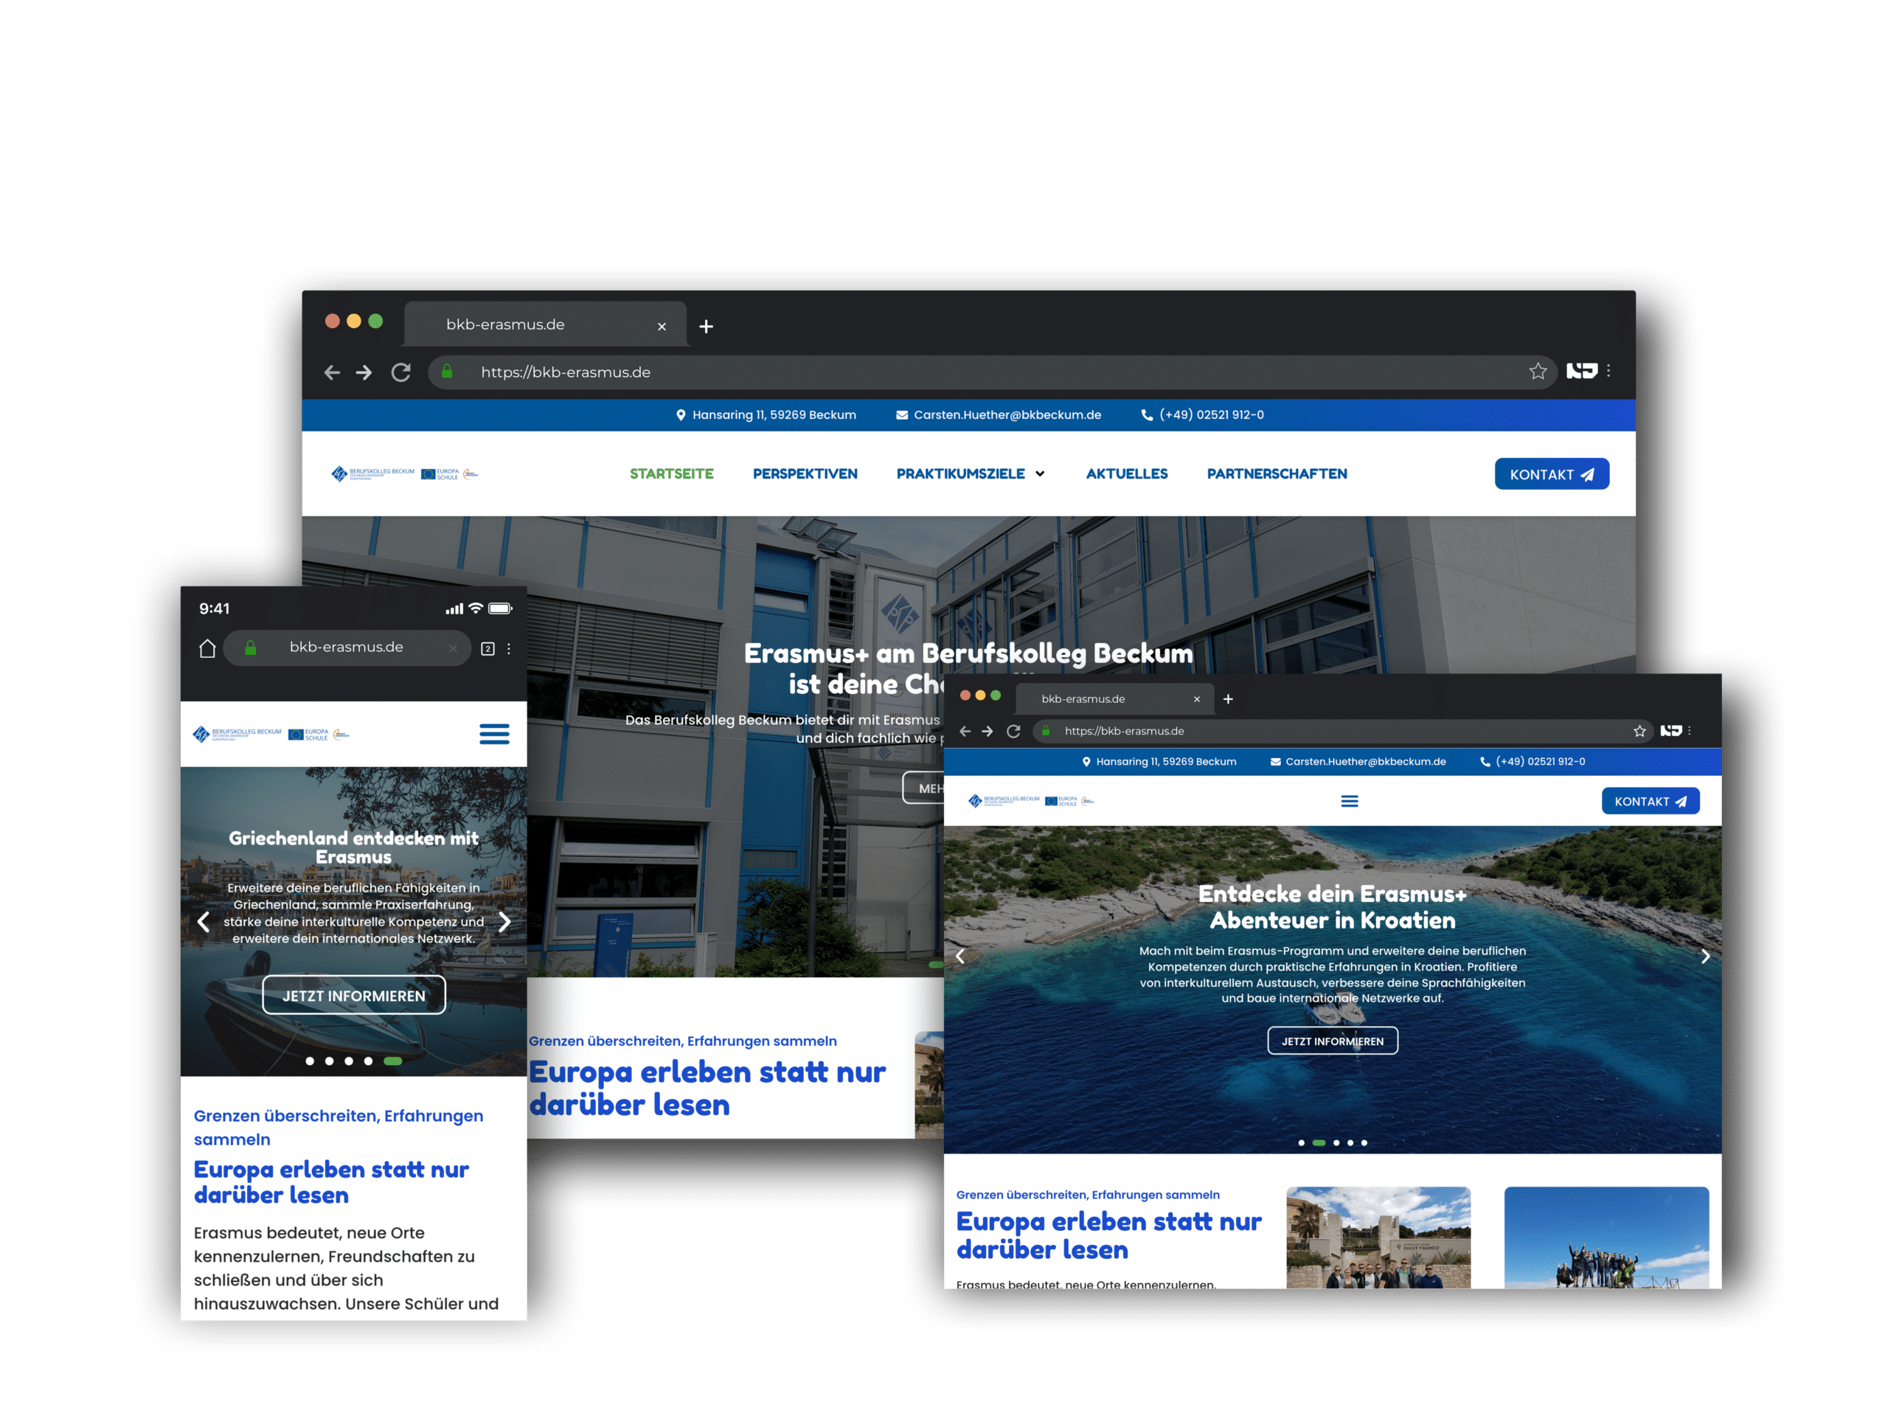Screen dimensions: 1888x1416
Task: Click address bar in small desktop browser window
Action: coord(1342,732)
